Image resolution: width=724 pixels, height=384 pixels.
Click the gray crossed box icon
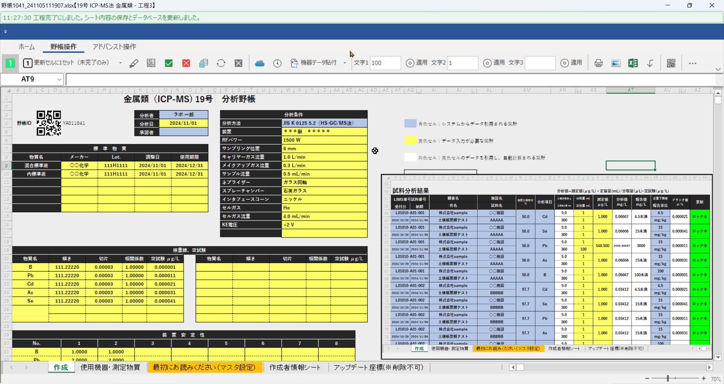pos(238,63)
